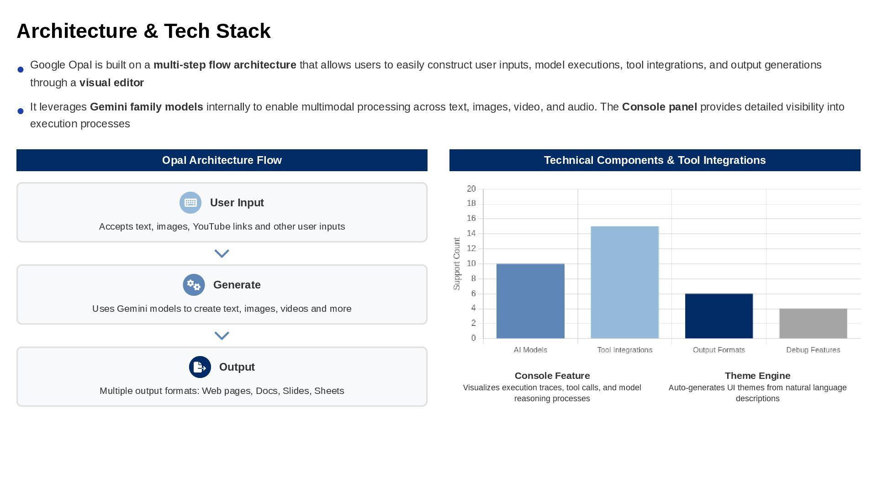Click the gray Debug Features bar

813,324
